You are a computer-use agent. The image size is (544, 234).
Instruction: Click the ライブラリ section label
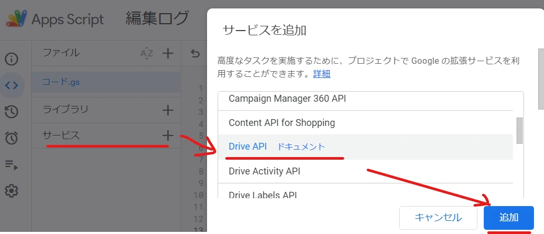pyautogui.click(x=65, y=110)
